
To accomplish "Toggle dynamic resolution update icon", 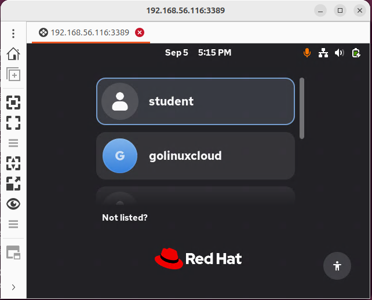I will click(13, 163).
